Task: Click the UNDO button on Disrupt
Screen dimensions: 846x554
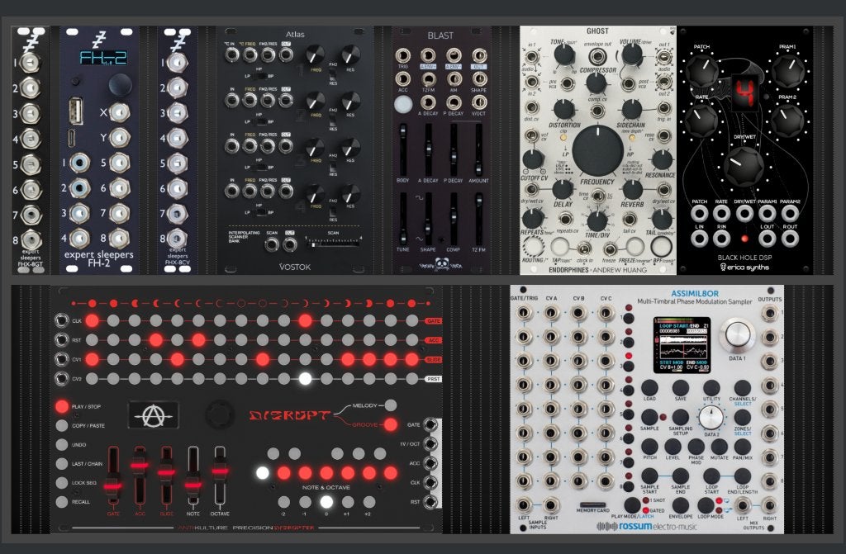Action: pos(62,444)
